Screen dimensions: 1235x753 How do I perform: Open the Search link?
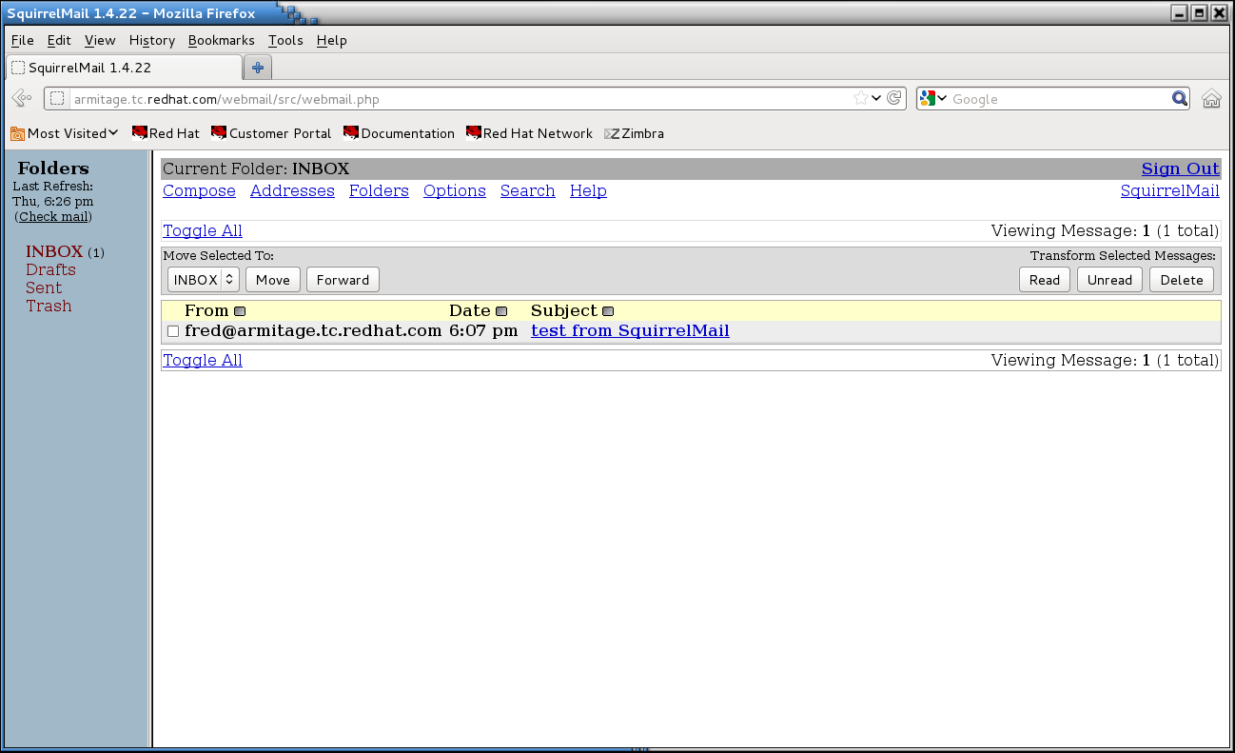coord(528,190)
